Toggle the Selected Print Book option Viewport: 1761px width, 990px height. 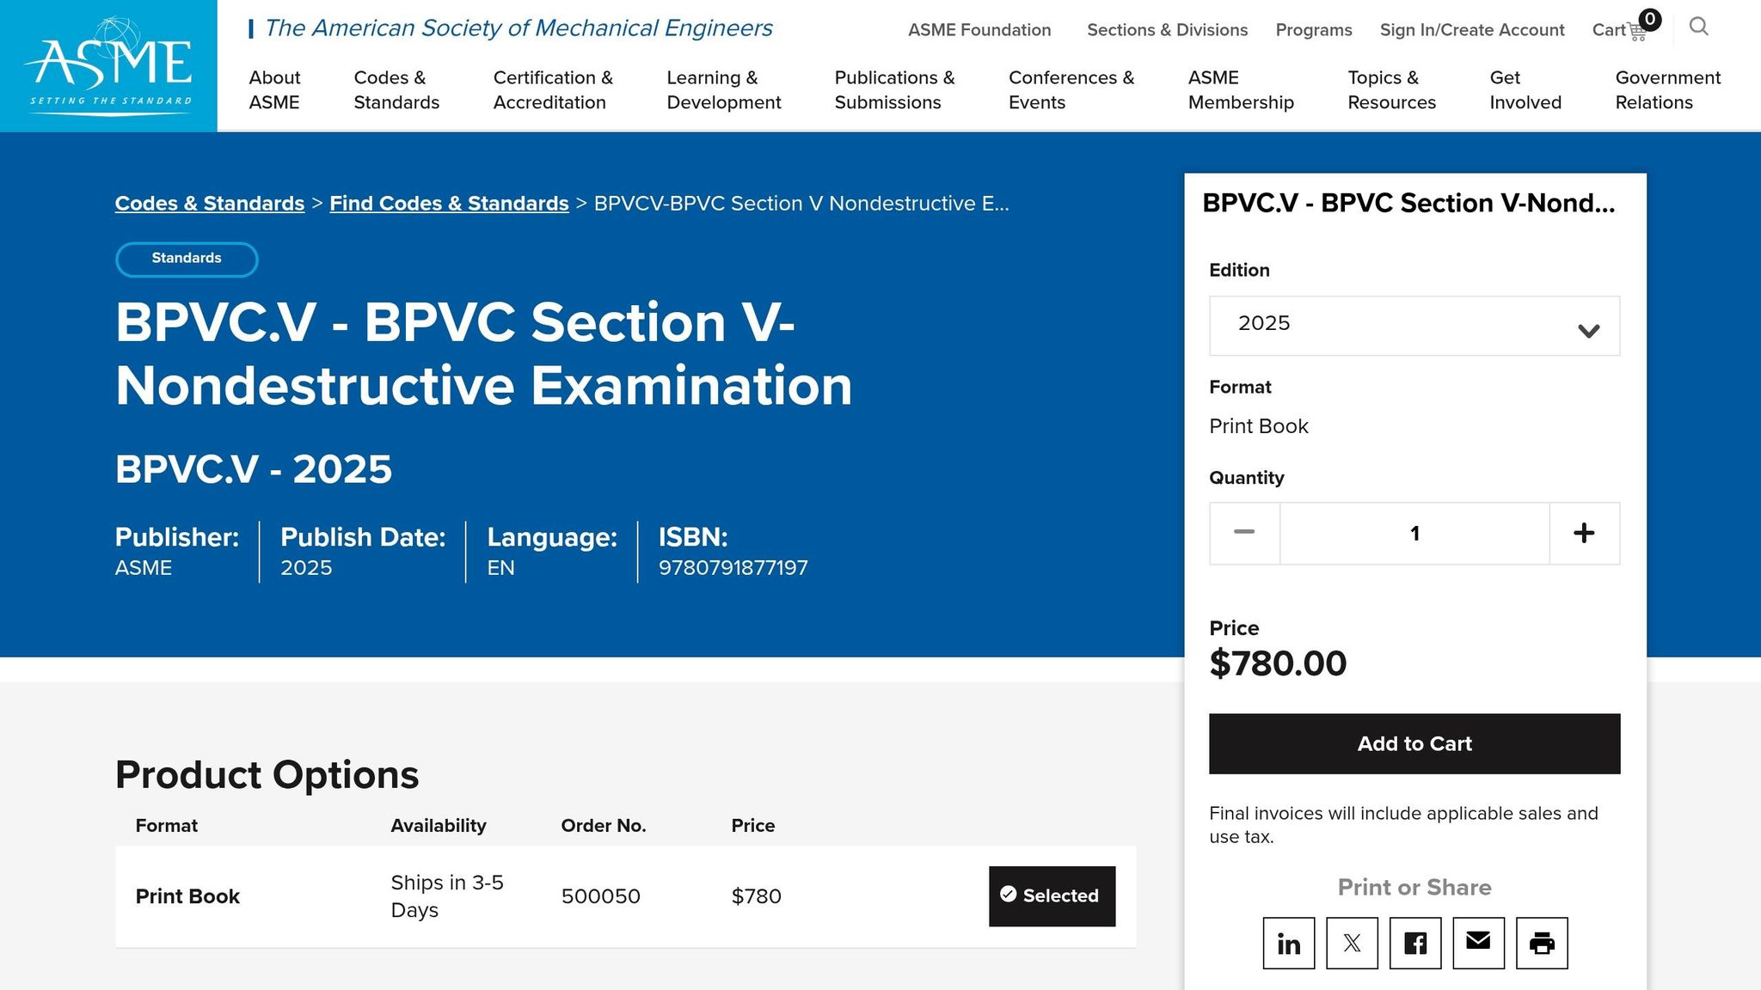(1052, 896)
